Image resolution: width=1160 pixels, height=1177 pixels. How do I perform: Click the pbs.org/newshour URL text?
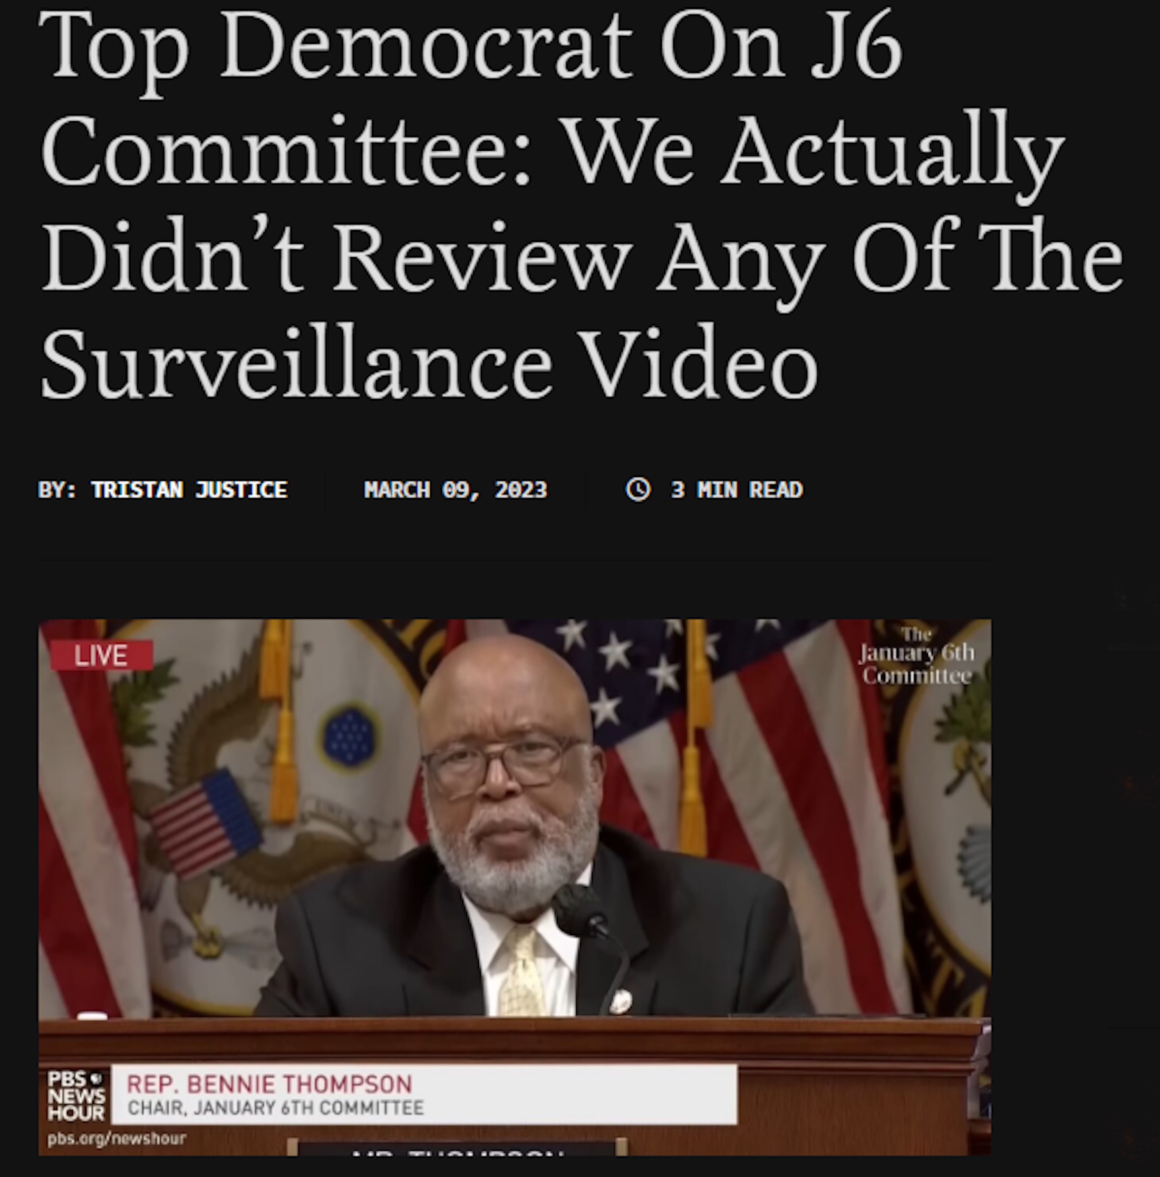tap(117, 1137)
